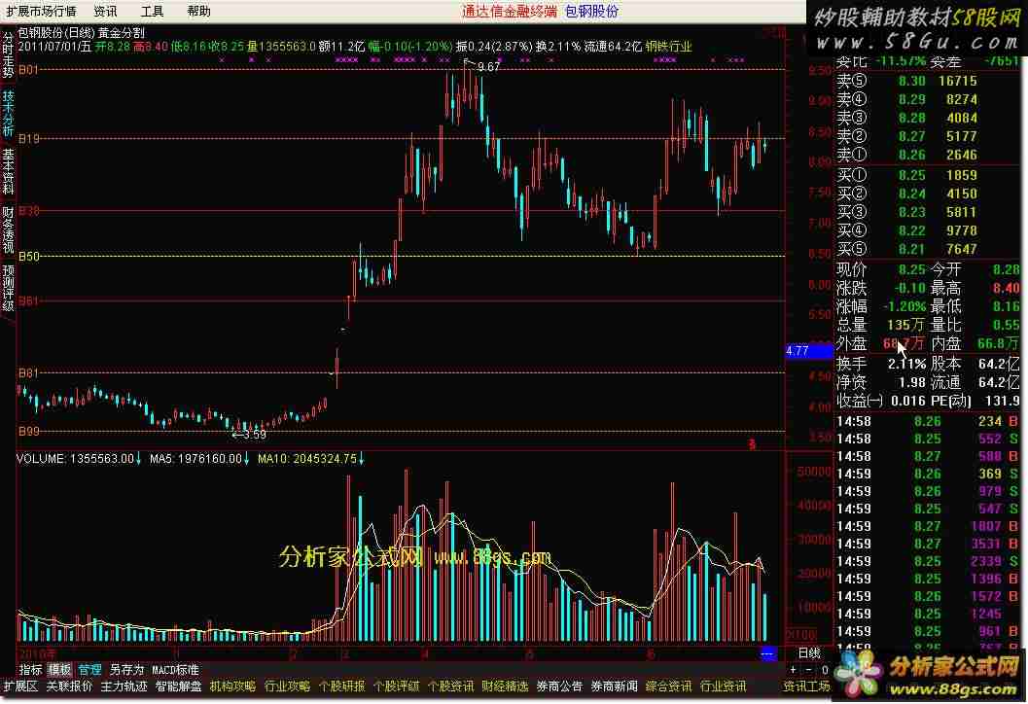Click the B38 golden ratio line label
This screenshot has height=704, width=1028.
click(x=29, y=210)
